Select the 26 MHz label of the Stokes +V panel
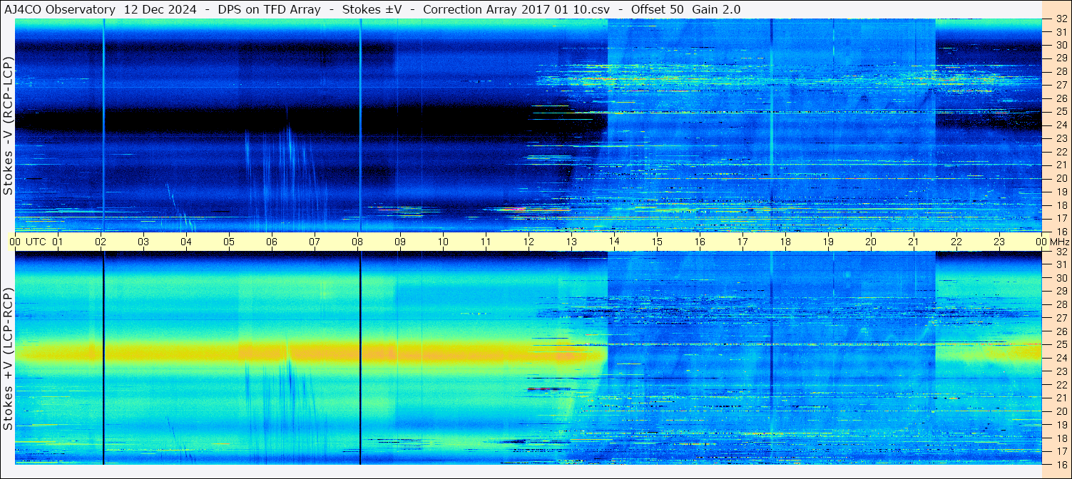 [1061, 331]
